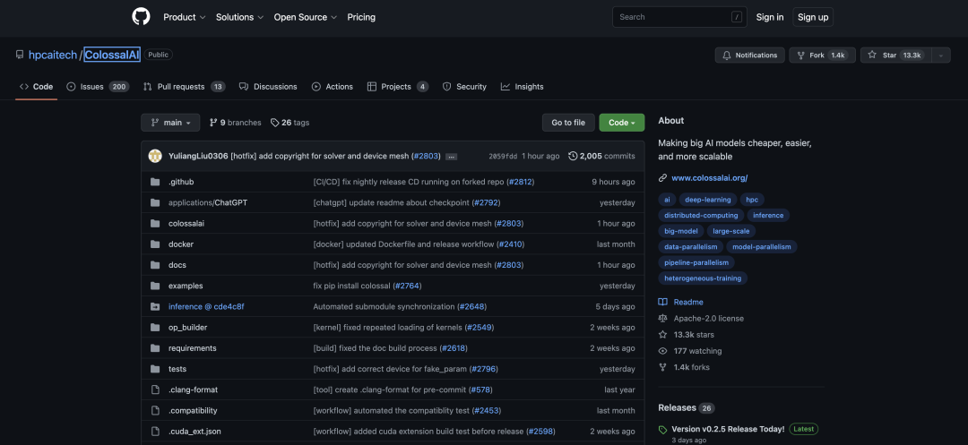Open the colossalai folder
Viewport: 968px width, 445px height.
click(186, 223)
